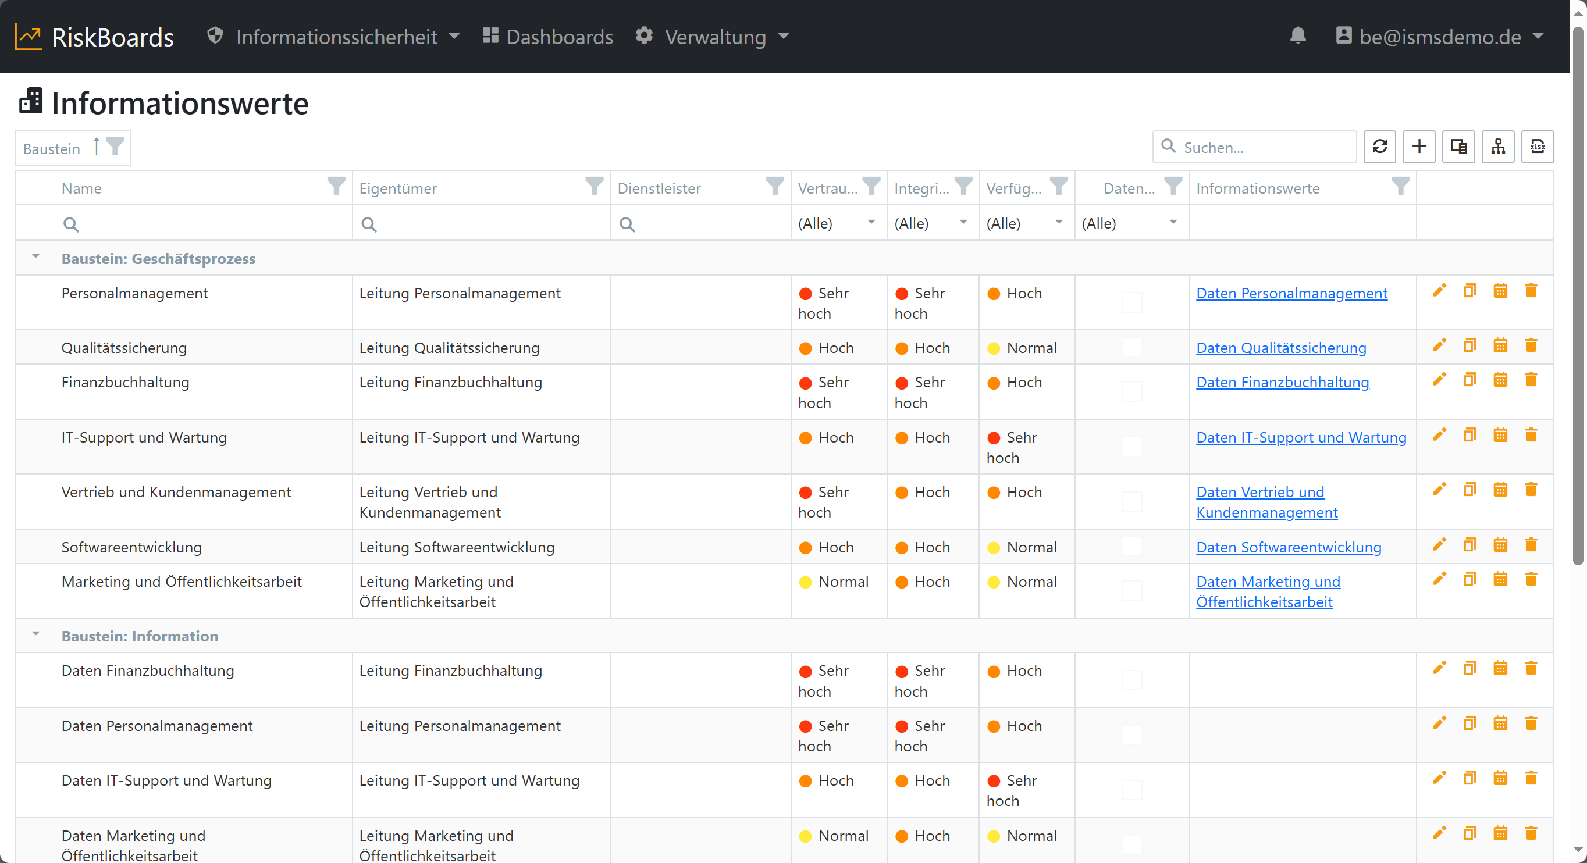The height and width of the screenshot is (863, 1587).
Task: Open the Verwaltung menu
Action: click(x=713, y=37)
